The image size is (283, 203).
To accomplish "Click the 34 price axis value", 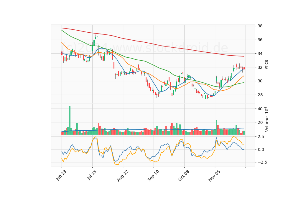I will coord(260,54).
